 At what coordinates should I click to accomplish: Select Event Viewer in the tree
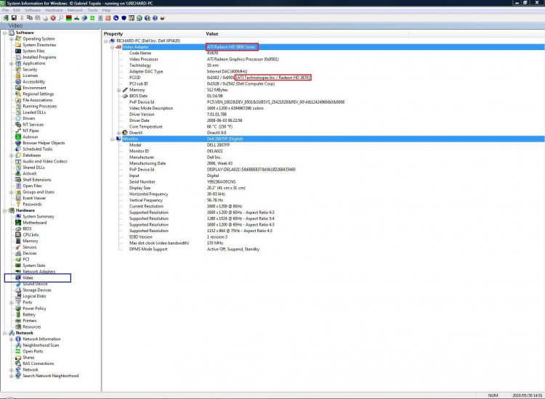coord(34,198)
